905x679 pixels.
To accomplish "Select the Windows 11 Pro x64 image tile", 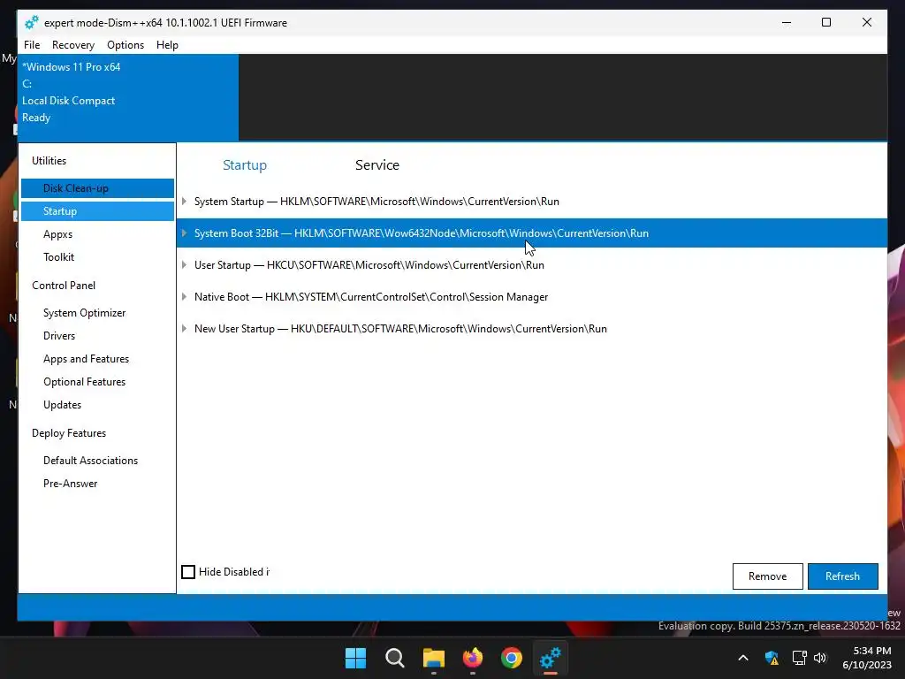I will click(x=128, y=97).
